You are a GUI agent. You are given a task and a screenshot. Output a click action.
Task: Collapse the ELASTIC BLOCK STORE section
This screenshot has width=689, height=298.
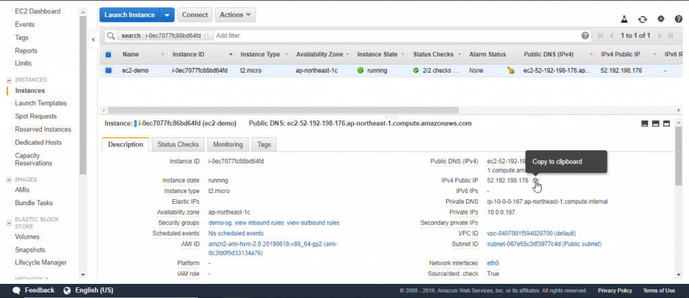click(9, 223)
